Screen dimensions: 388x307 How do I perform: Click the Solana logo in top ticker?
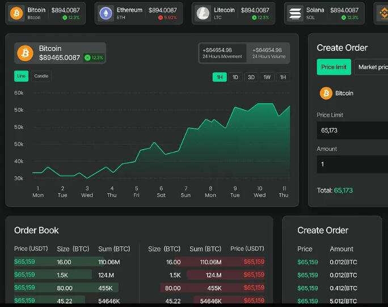pyautogui.click(x=295, y=13)
